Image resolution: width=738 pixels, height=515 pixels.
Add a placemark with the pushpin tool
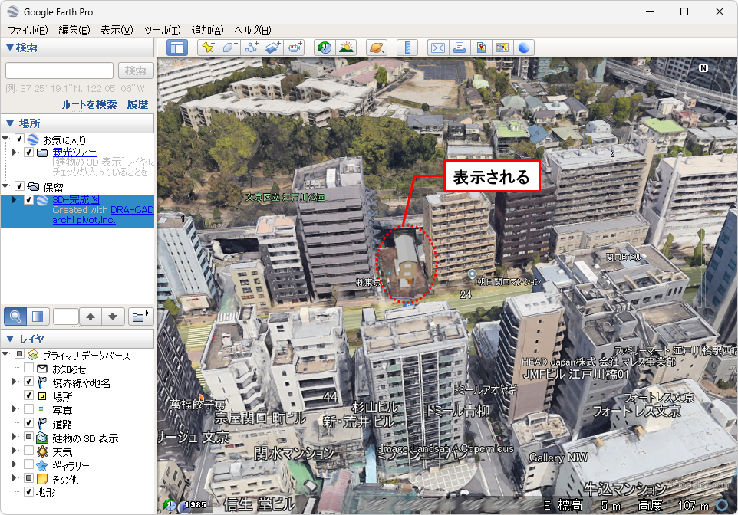pyautogui.click(x=208, y=48)
